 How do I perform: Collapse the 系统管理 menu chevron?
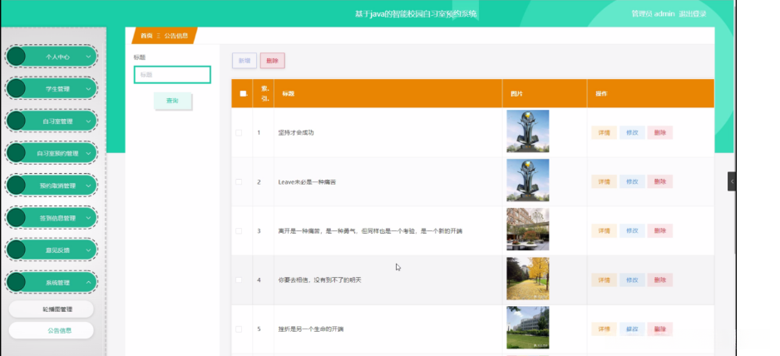tap(88, 282)
